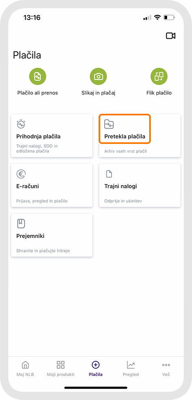
Task: Open the Moj NLB home tab
Action: pos(25,369)
